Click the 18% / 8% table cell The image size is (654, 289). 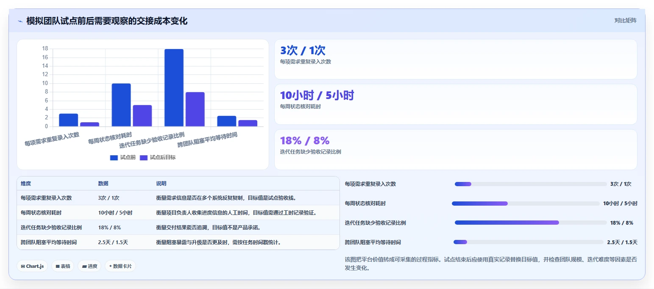click(x=110, y=227)
